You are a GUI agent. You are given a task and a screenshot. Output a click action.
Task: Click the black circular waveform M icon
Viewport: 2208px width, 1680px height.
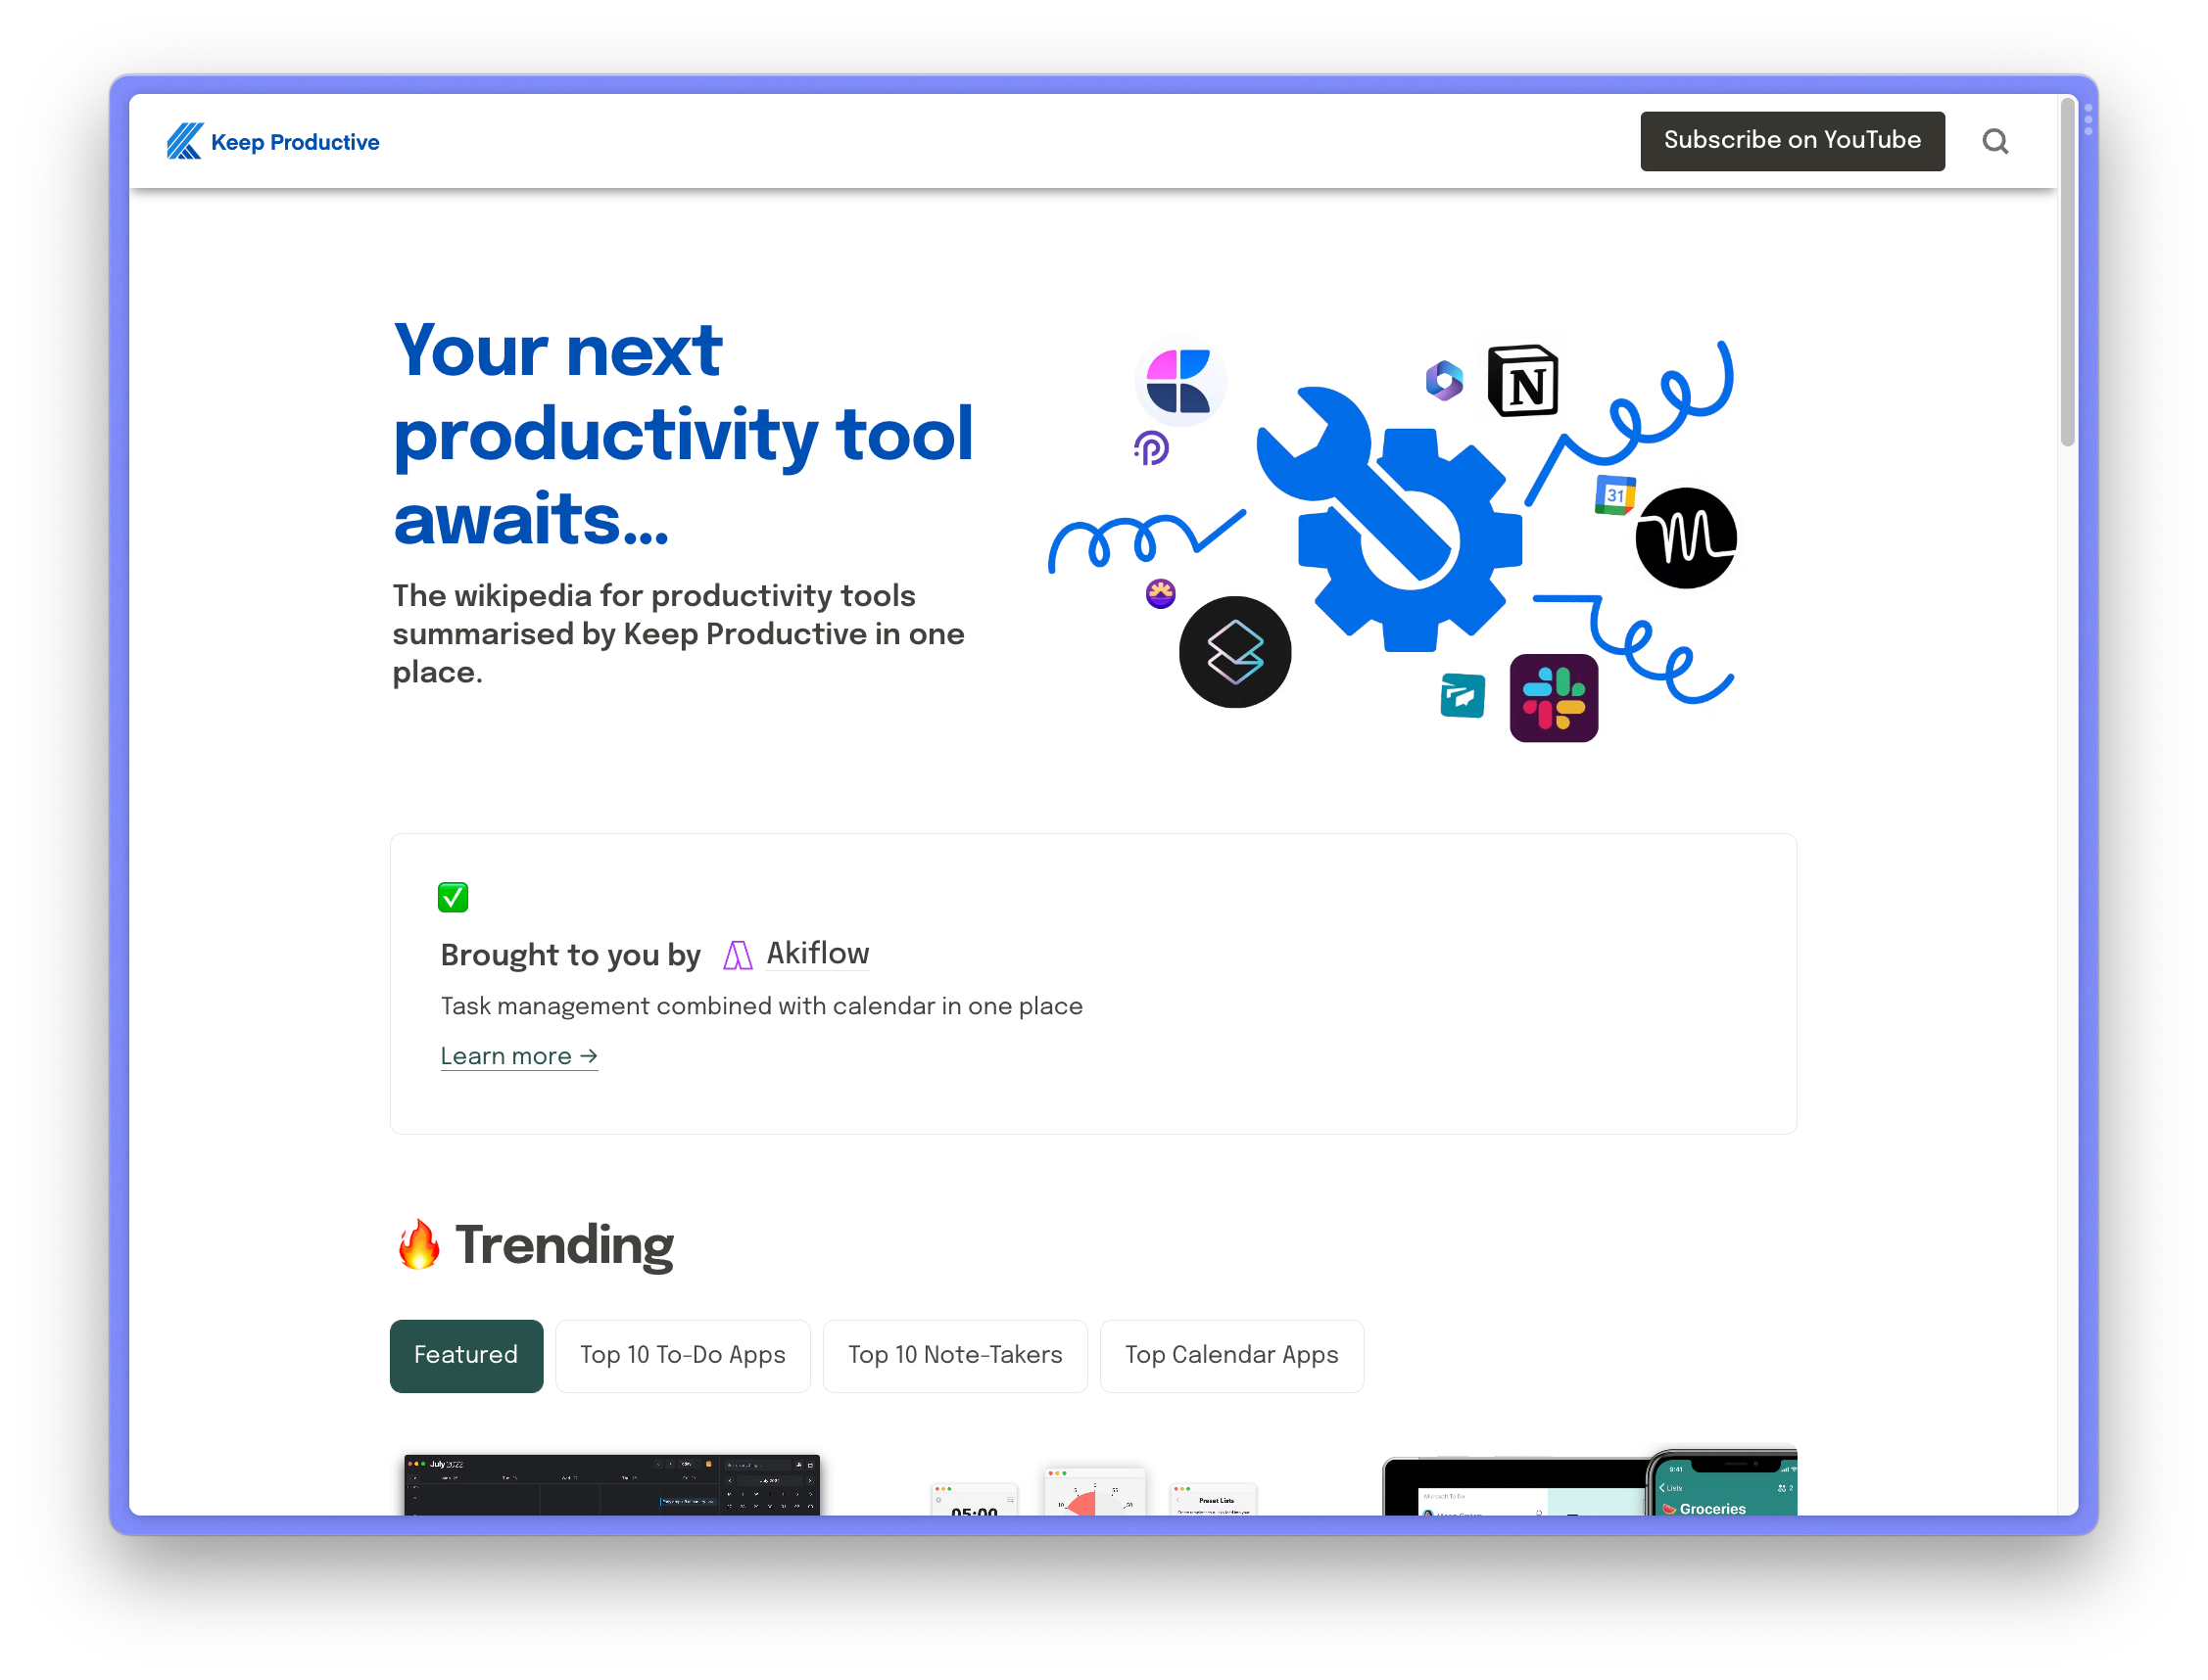[1685, 538]
